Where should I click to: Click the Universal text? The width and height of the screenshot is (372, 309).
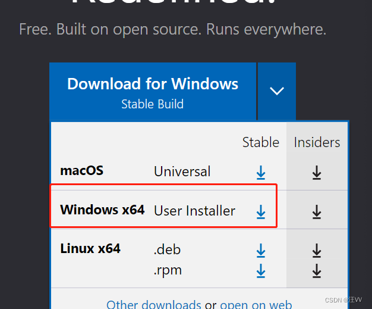(x=182, y=171)
